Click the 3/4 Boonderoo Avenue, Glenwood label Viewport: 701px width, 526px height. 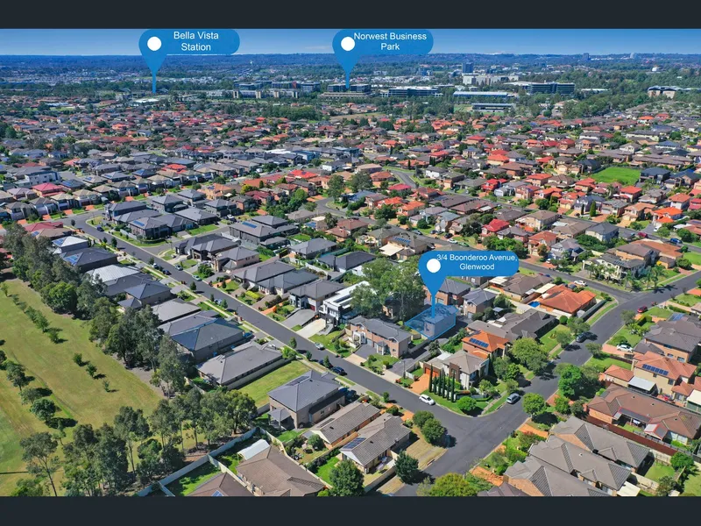point(477,262)
